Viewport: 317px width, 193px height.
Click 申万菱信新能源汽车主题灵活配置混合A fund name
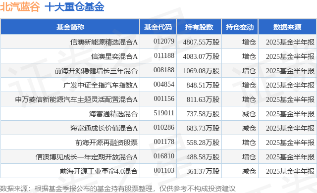[76, 99]
